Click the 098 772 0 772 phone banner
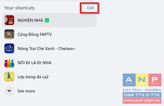The width and height of the screenshot is (164, 106). pyautogui.click(x=142, y=95)
